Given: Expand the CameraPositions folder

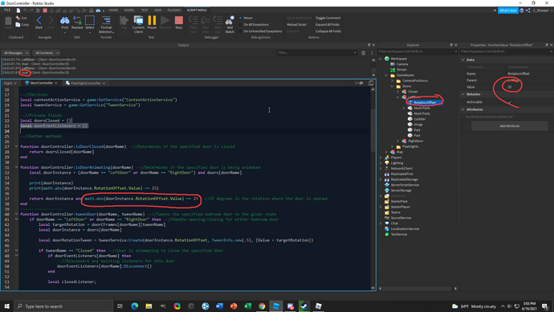Looking at the screenshot, I should click(392, 80).
